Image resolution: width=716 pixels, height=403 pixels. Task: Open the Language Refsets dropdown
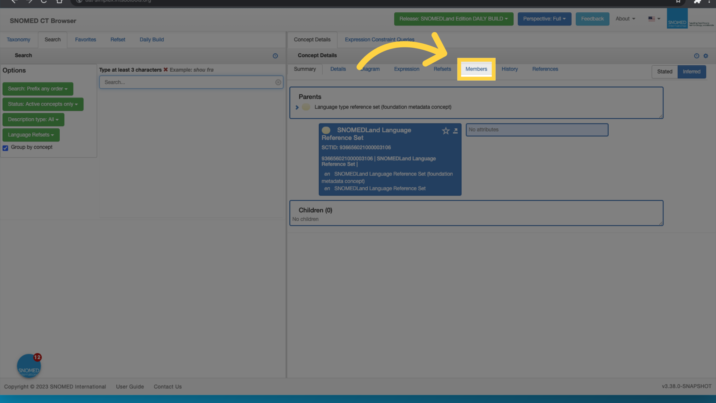coord(31,135)
